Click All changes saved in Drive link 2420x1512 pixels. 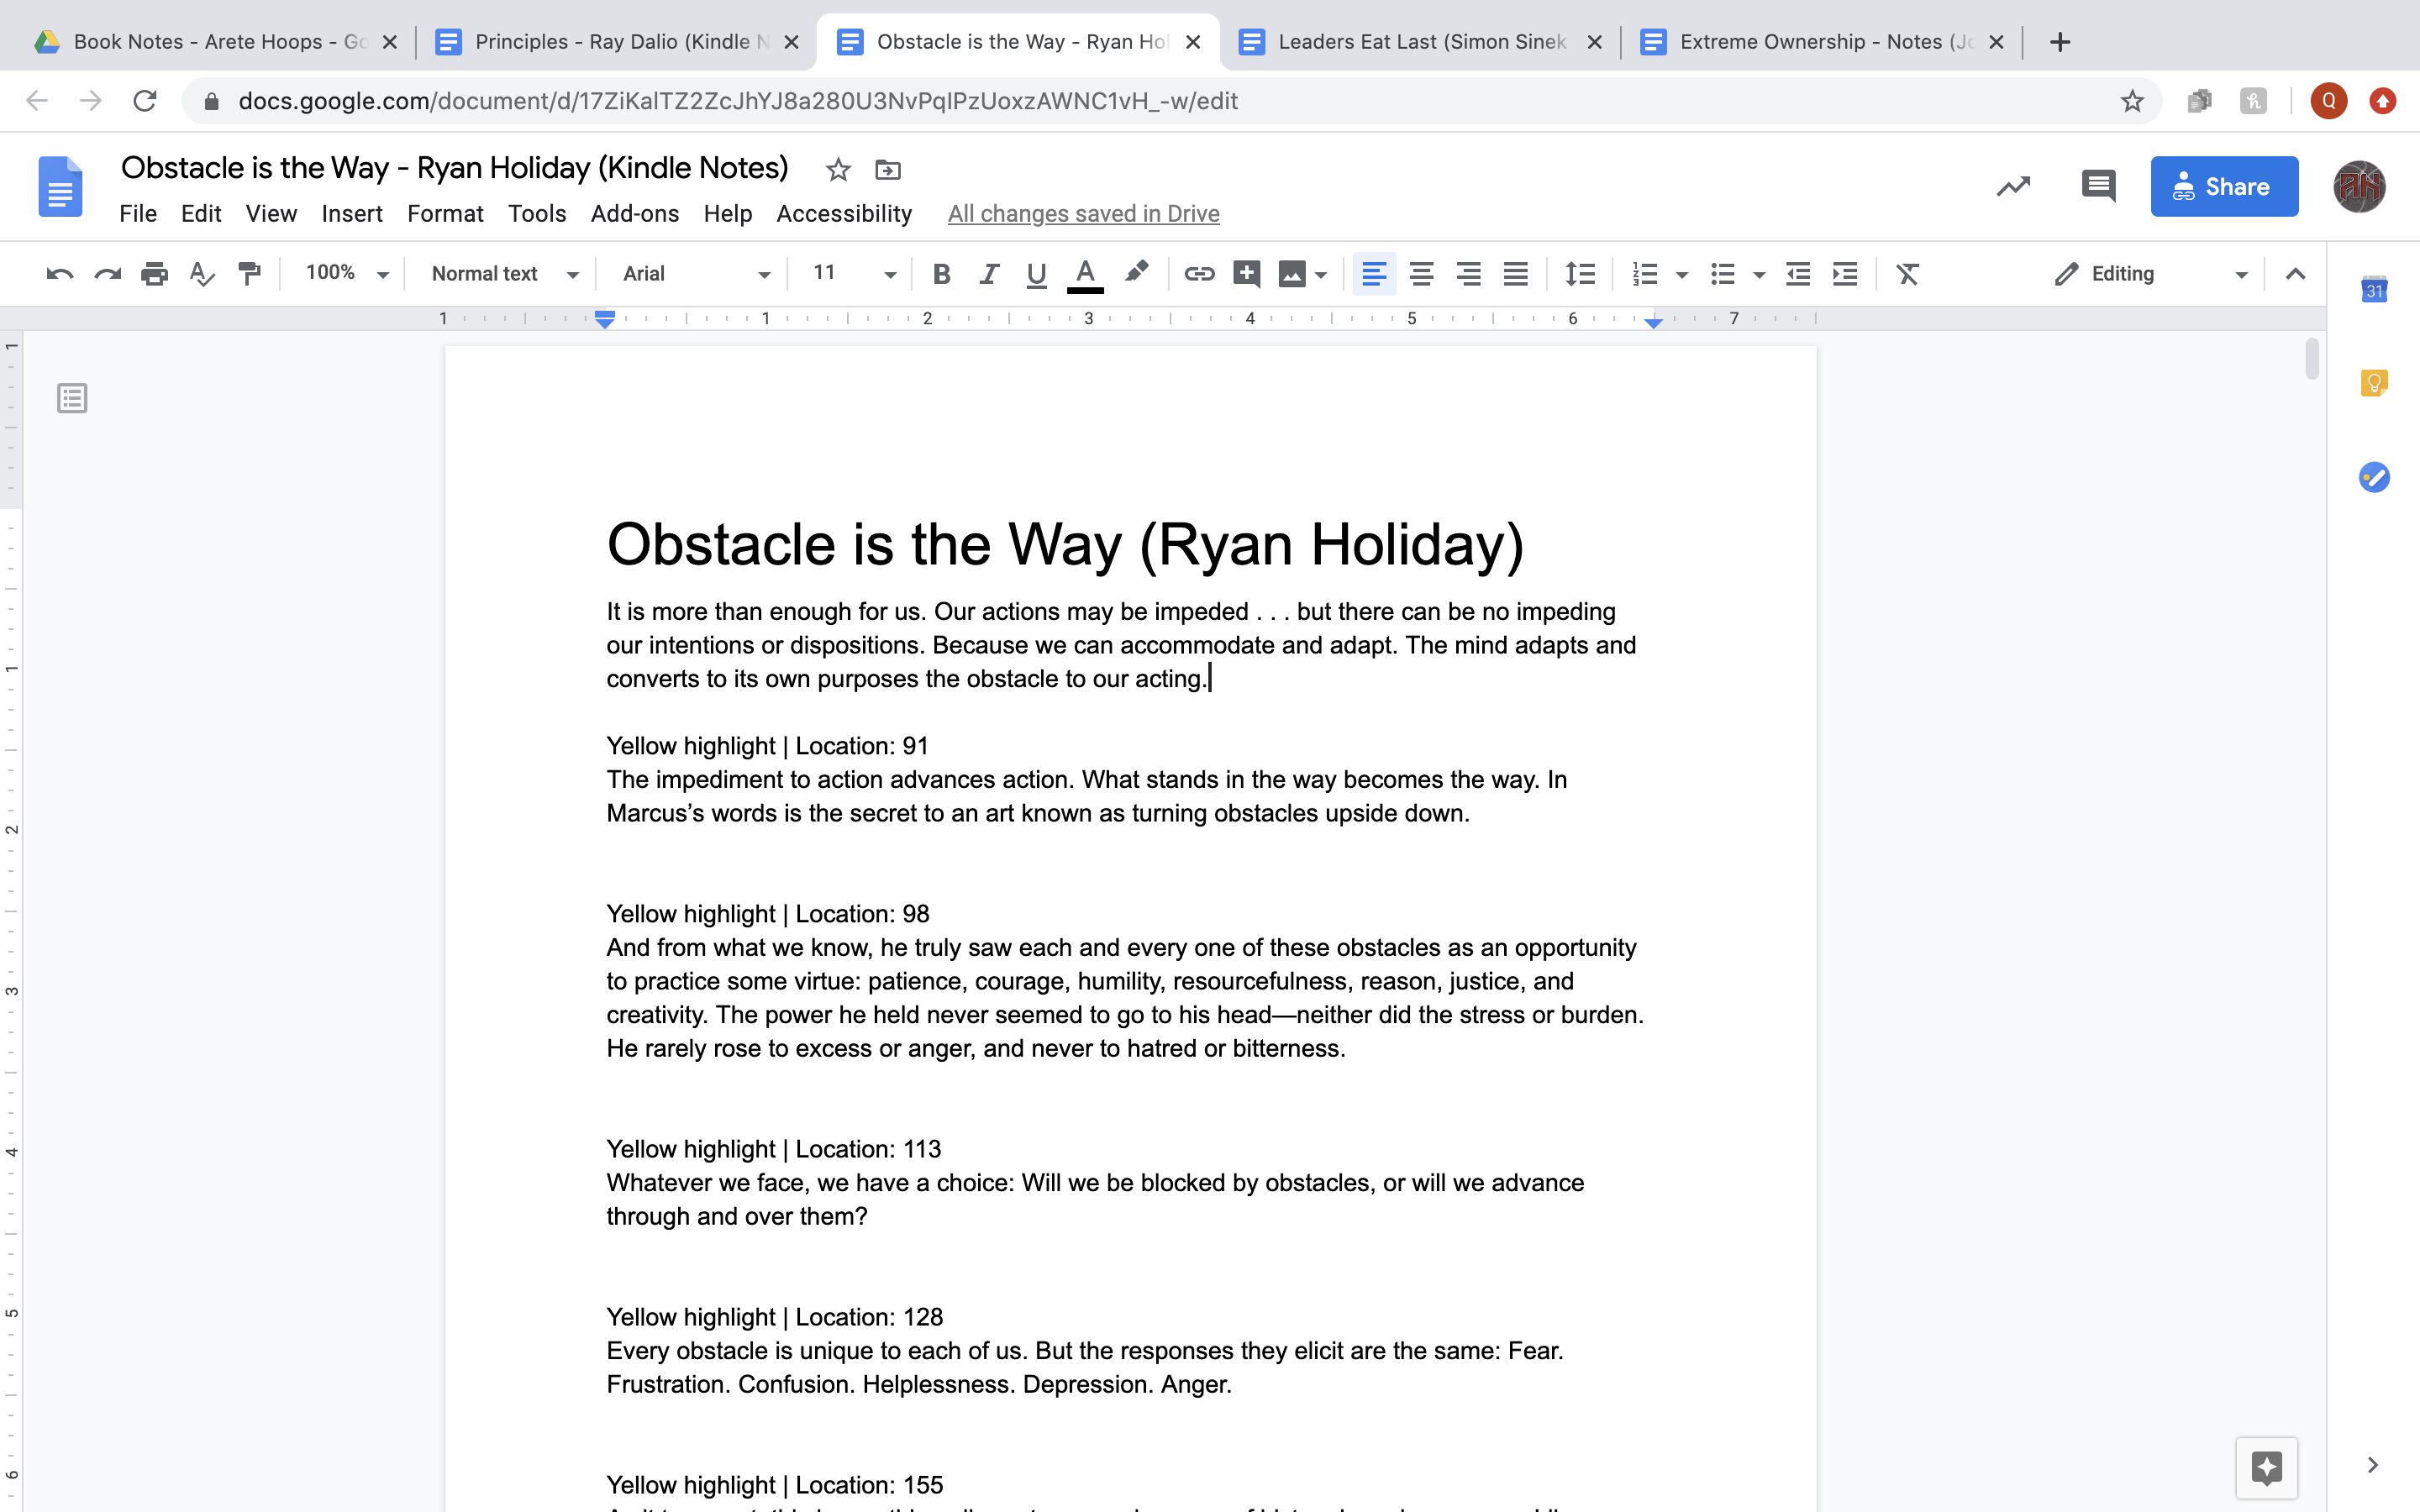pyautogui.click(x=1083, y=214)
